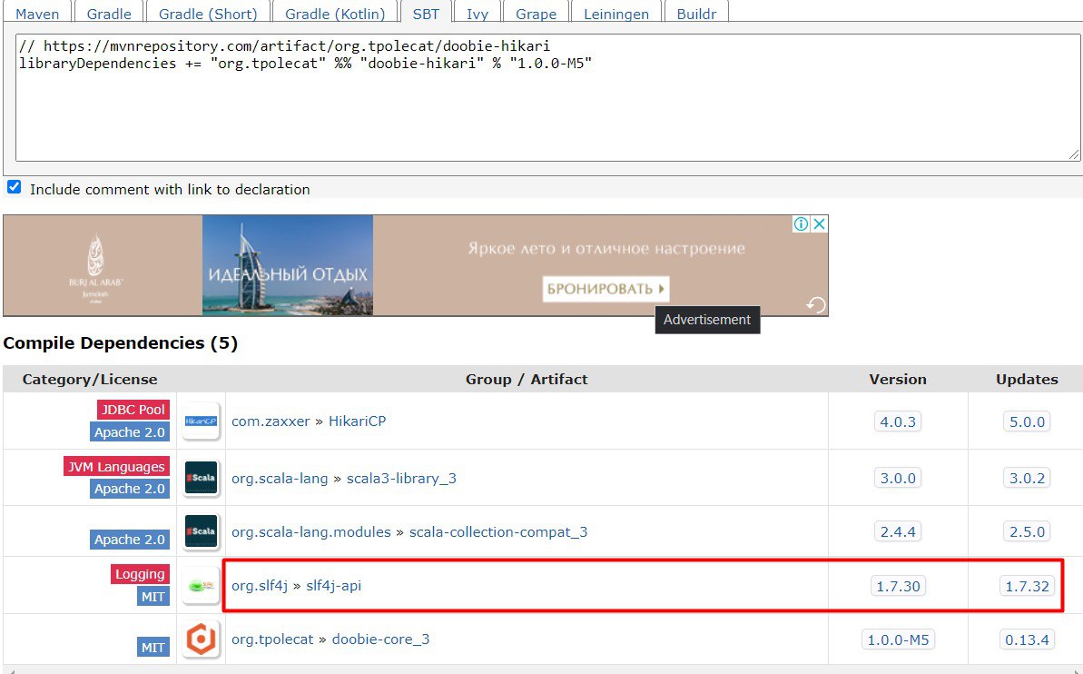Open HikariCP update version 5.0.0
The image size is (1083, 674).
click(1027, 421)
